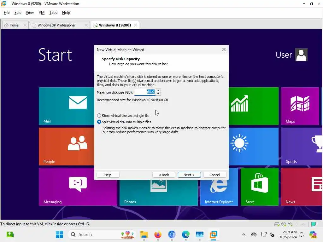Image resolution: width=323 pixels, height=242 pixels.
Task: Click the network tray icon
Action: click(x=264, y=234)
